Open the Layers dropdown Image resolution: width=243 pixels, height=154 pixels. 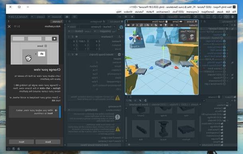coord(38,17)
